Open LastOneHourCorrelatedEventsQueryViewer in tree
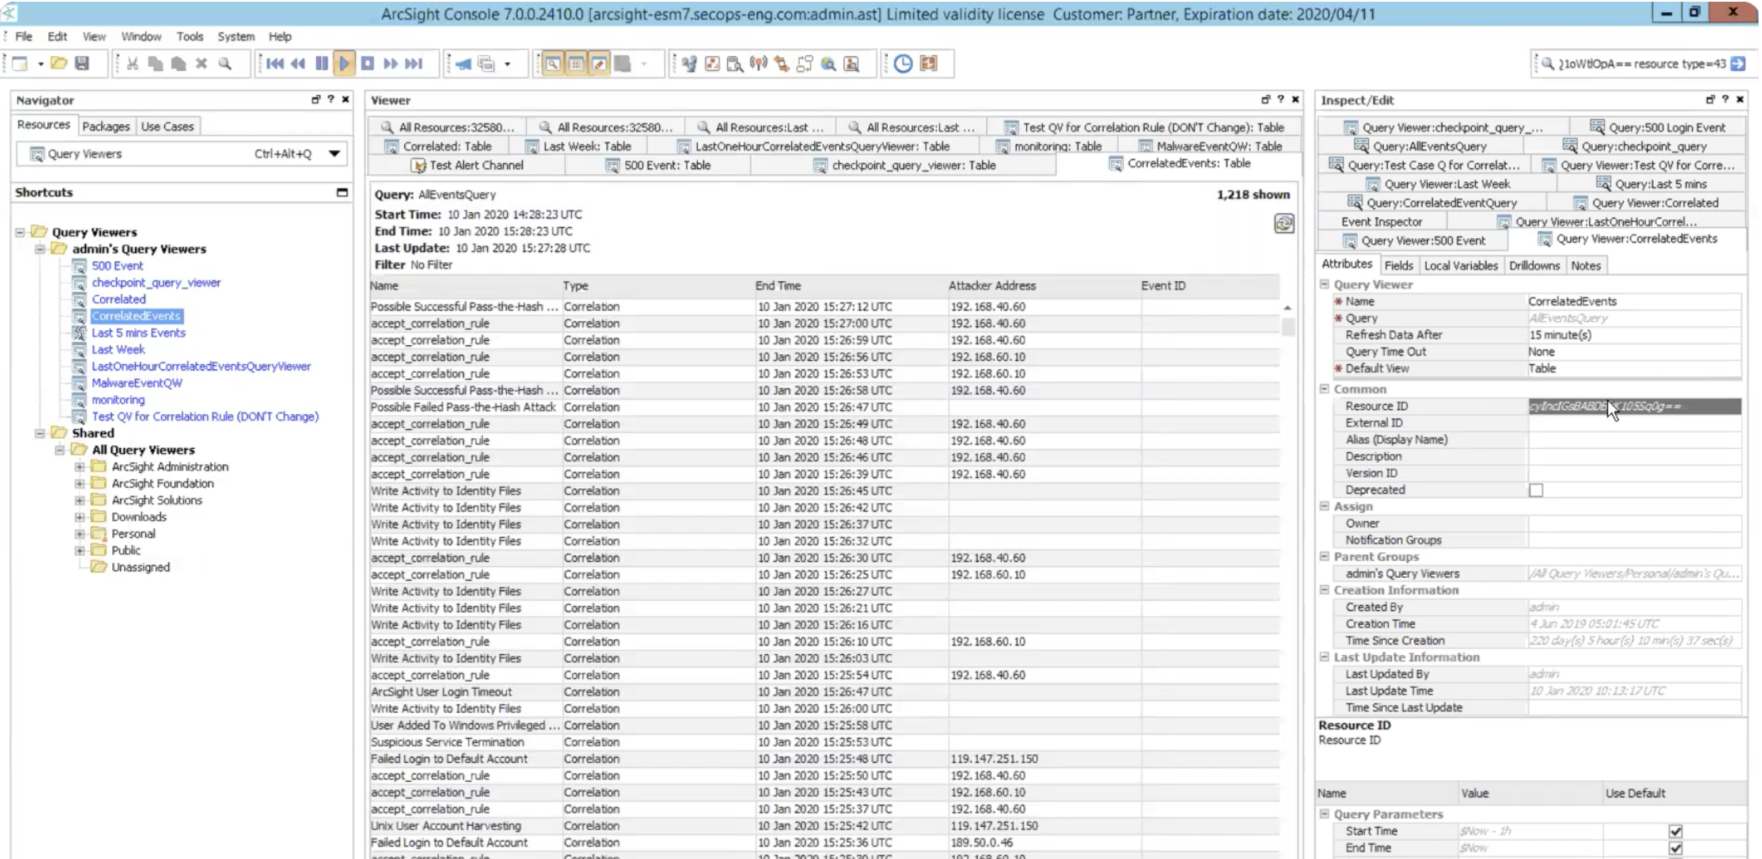 [201, 366]
